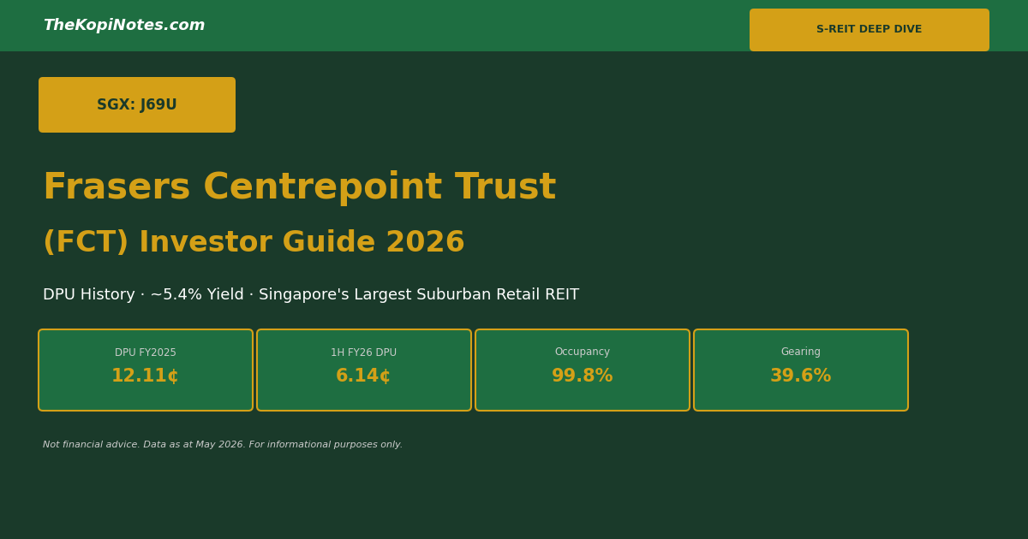Click the DPU History yield tagline
The image size is (1028, 539).
coord(311,295)
